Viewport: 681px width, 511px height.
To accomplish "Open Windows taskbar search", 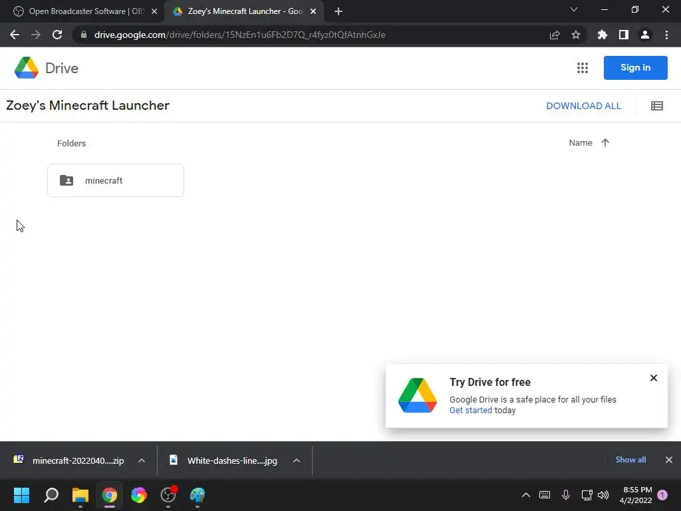I will coord(51,495).
